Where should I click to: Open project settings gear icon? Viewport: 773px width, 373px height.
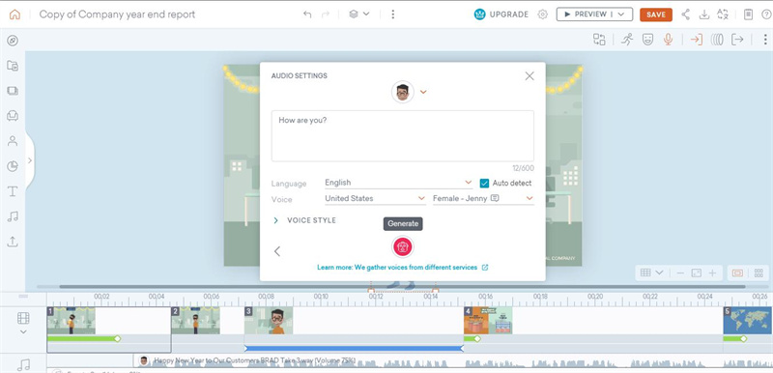[x=542, y=14]
